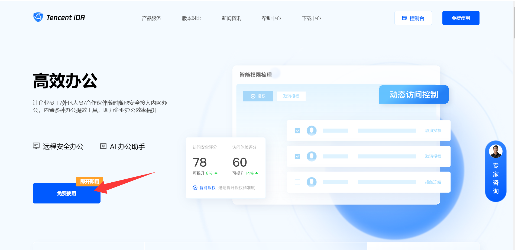Click the 访问体验评分 label

pos(244,147)
